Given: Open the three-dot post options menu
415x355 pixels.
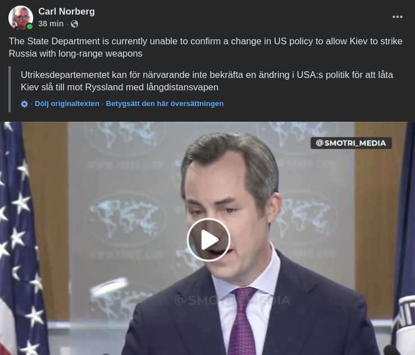Looking at the screenshot, I should click(397, 17).
